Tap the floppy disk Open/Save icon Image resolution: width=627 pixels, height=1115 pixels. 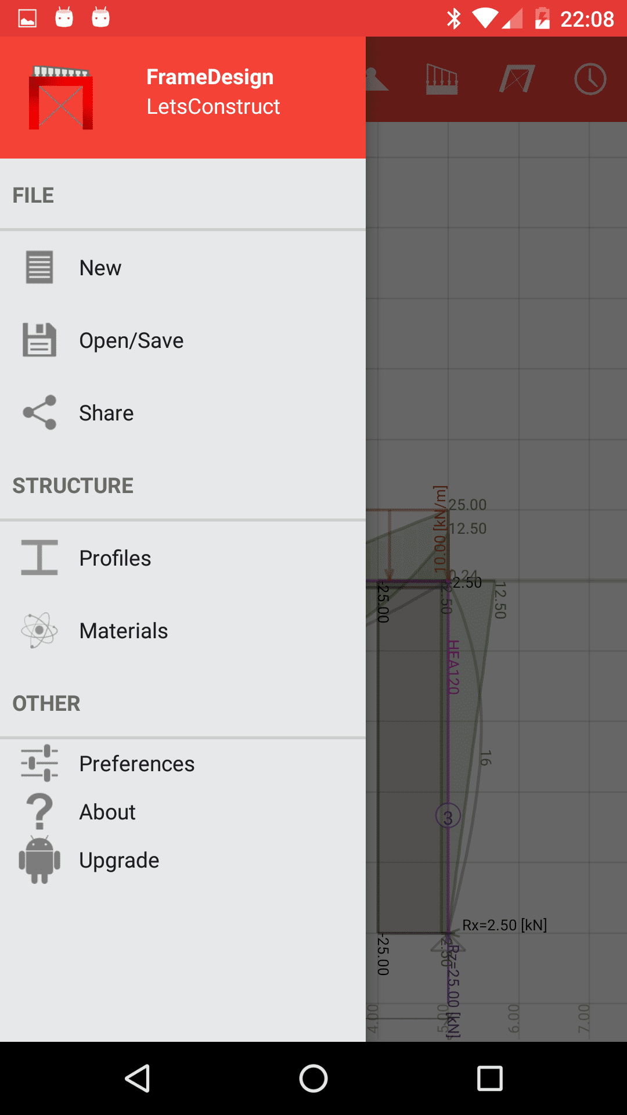pyautogui.click(x=39, y=340)
